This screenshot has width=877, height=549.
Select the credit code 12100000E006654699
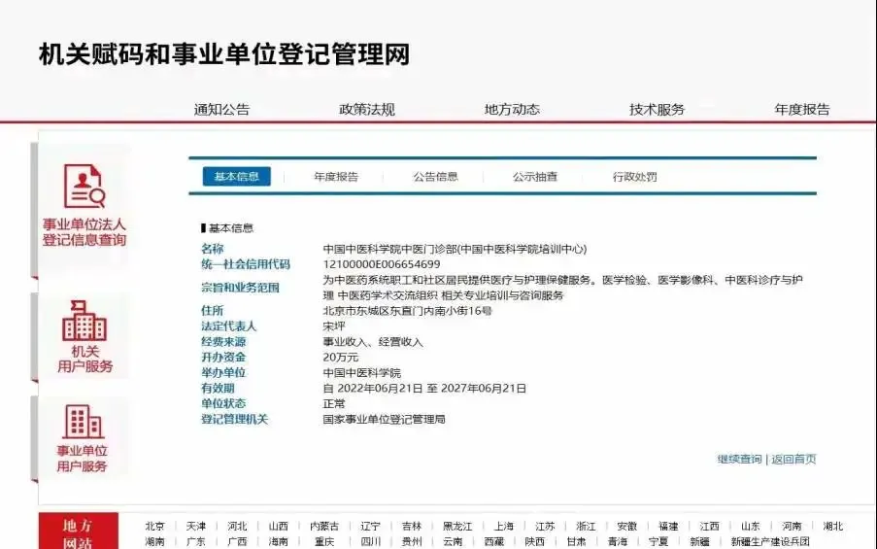point(382,264)
